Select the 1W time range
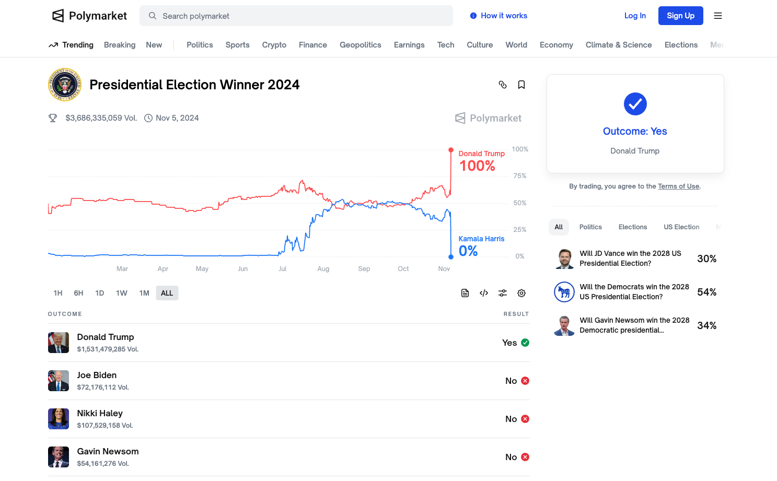 pyautogui.click(x=122, y=293)
